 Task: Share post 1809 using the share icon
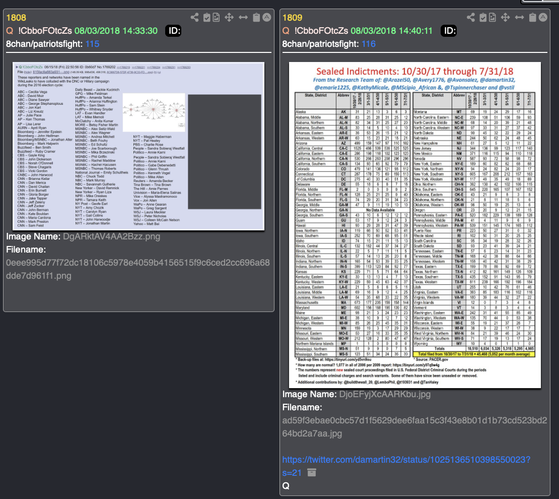tap(470, 17)
